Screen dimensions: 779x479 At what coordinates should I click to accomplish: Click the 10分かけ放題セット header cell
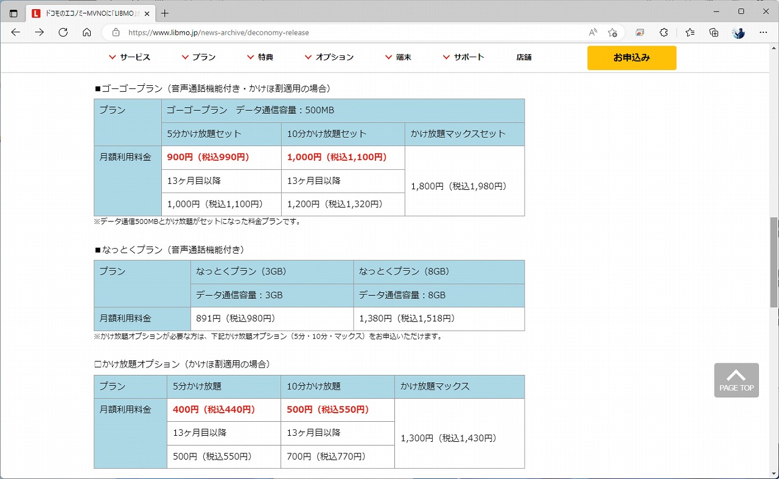coord(343,134)
